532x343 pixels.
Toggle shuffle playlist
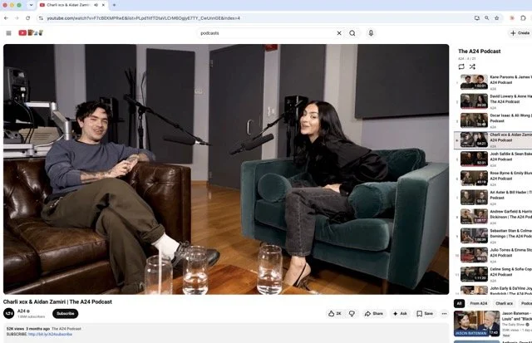(x=472, y=66)
